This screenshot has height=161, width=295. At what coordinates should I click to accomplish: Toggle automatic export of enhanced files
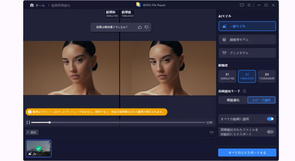point(270,132)
